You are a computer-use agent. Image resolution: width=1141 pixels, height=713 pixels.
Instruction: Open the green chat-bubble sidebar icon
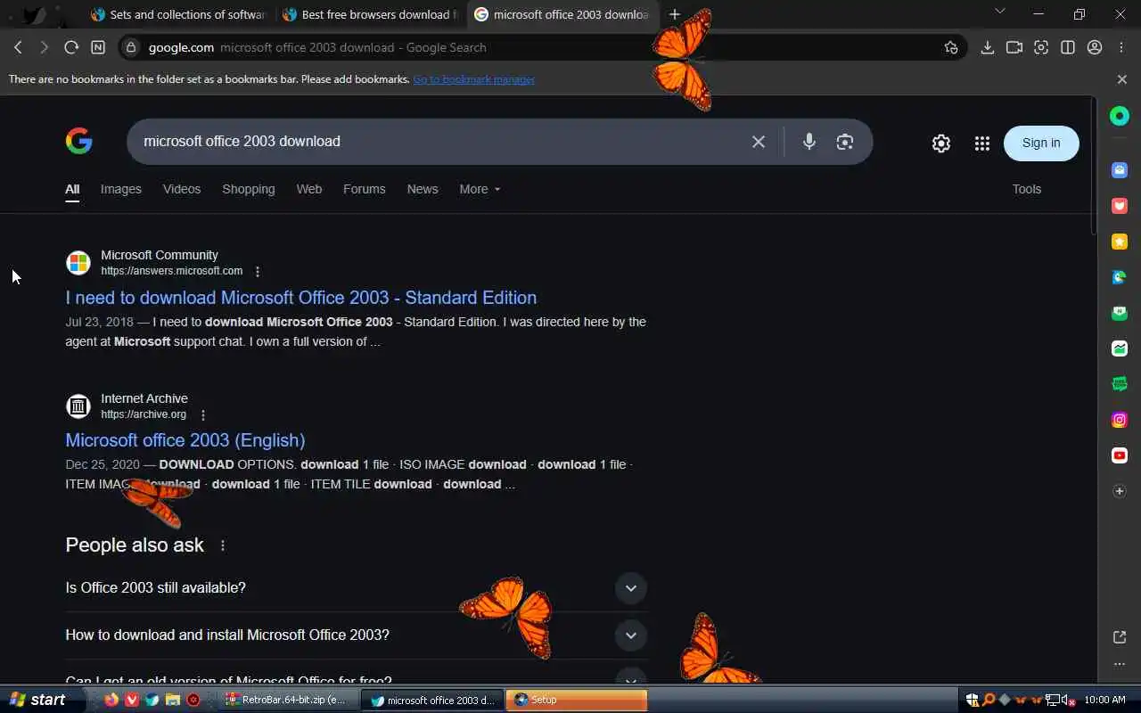click(1120, 384)
